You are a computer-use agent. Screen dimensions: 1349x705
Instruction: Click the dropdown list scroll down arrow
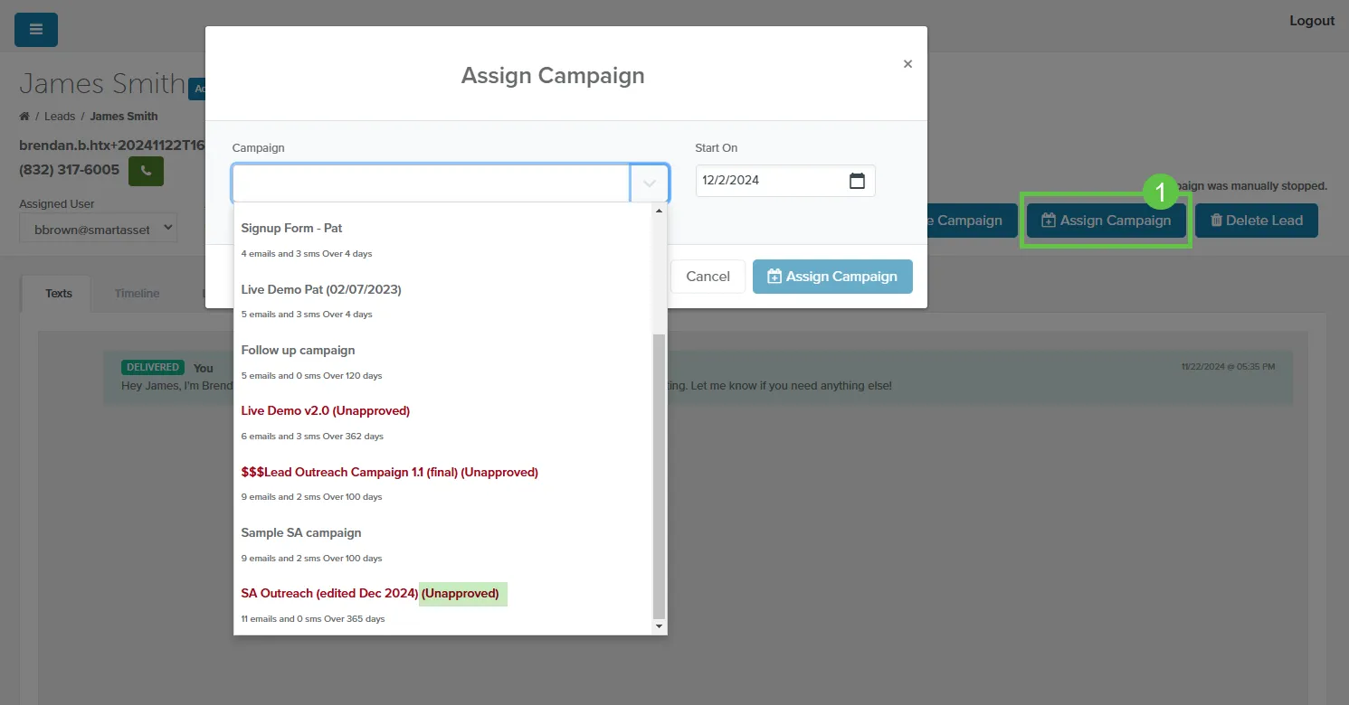(659, 626)
